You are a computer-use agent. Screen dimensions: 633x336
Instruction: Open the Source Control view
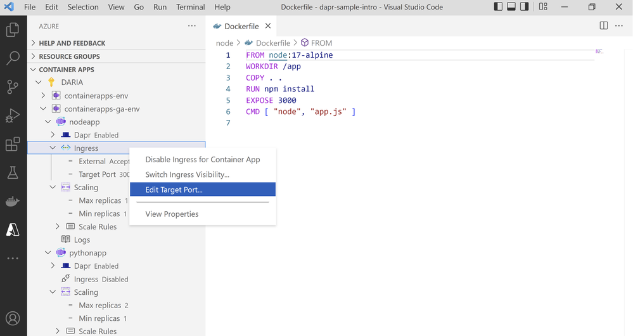[13, 87]
